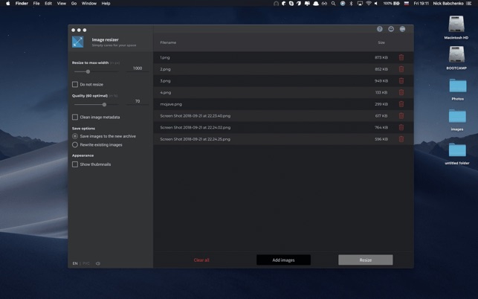Image resolution: width=478 pixels, height=299 pixels.
Task: Switch language to РУС
Action: point(86,263)
